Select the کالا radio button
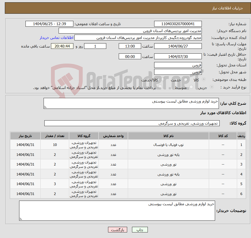251x238 pixels. click(x=204, y=79)
